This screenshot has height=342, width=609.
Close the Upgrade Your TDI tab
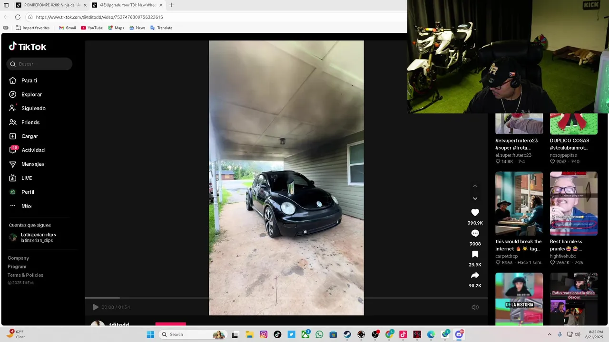point(161,5)
